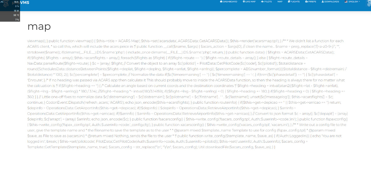
Task: Click the LIVE MAP navbar link
Action: (250, 2)
